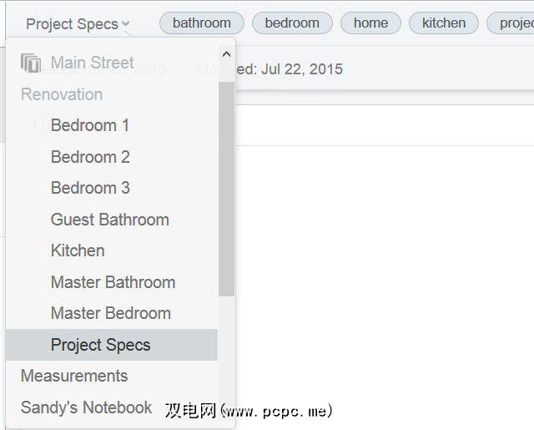Click the notebook list scrollbar thumb
The width and height of the screenshot is (534, 430).
226,188
